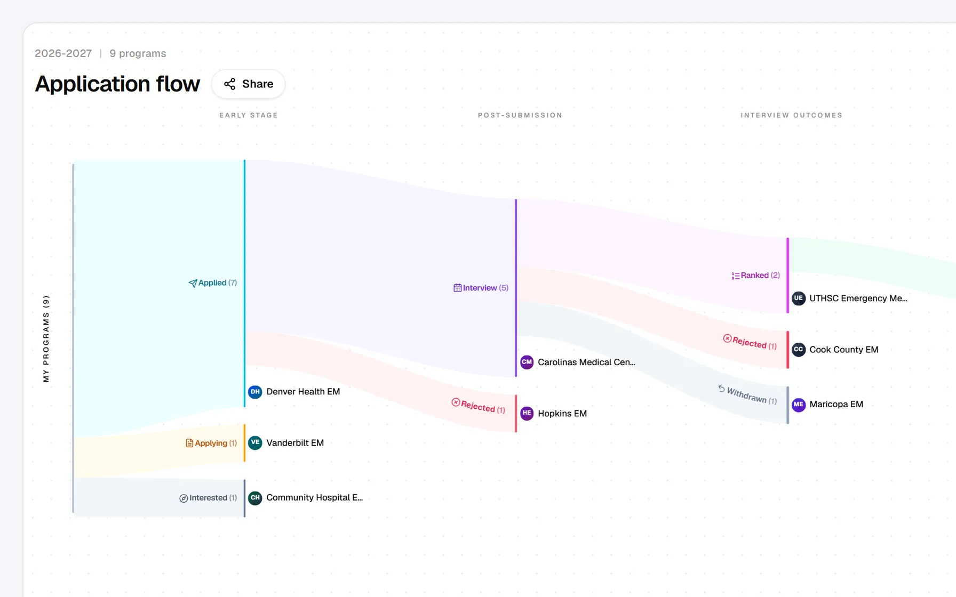Click the compass icon beside Interested
This screenshot has height=597, width=956.
coord(184,498)
